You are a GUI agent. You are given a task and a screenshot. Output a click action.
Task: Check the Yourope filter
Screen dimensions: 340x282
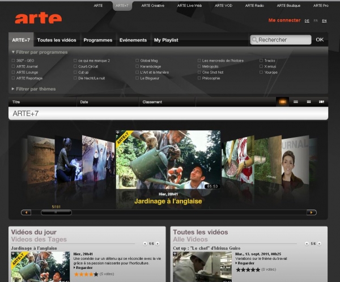tap(261, 72)
